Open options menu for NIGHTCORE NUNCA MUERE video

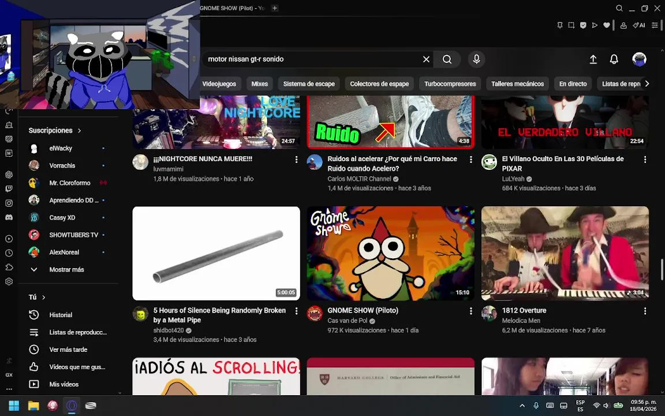point(296,159)
